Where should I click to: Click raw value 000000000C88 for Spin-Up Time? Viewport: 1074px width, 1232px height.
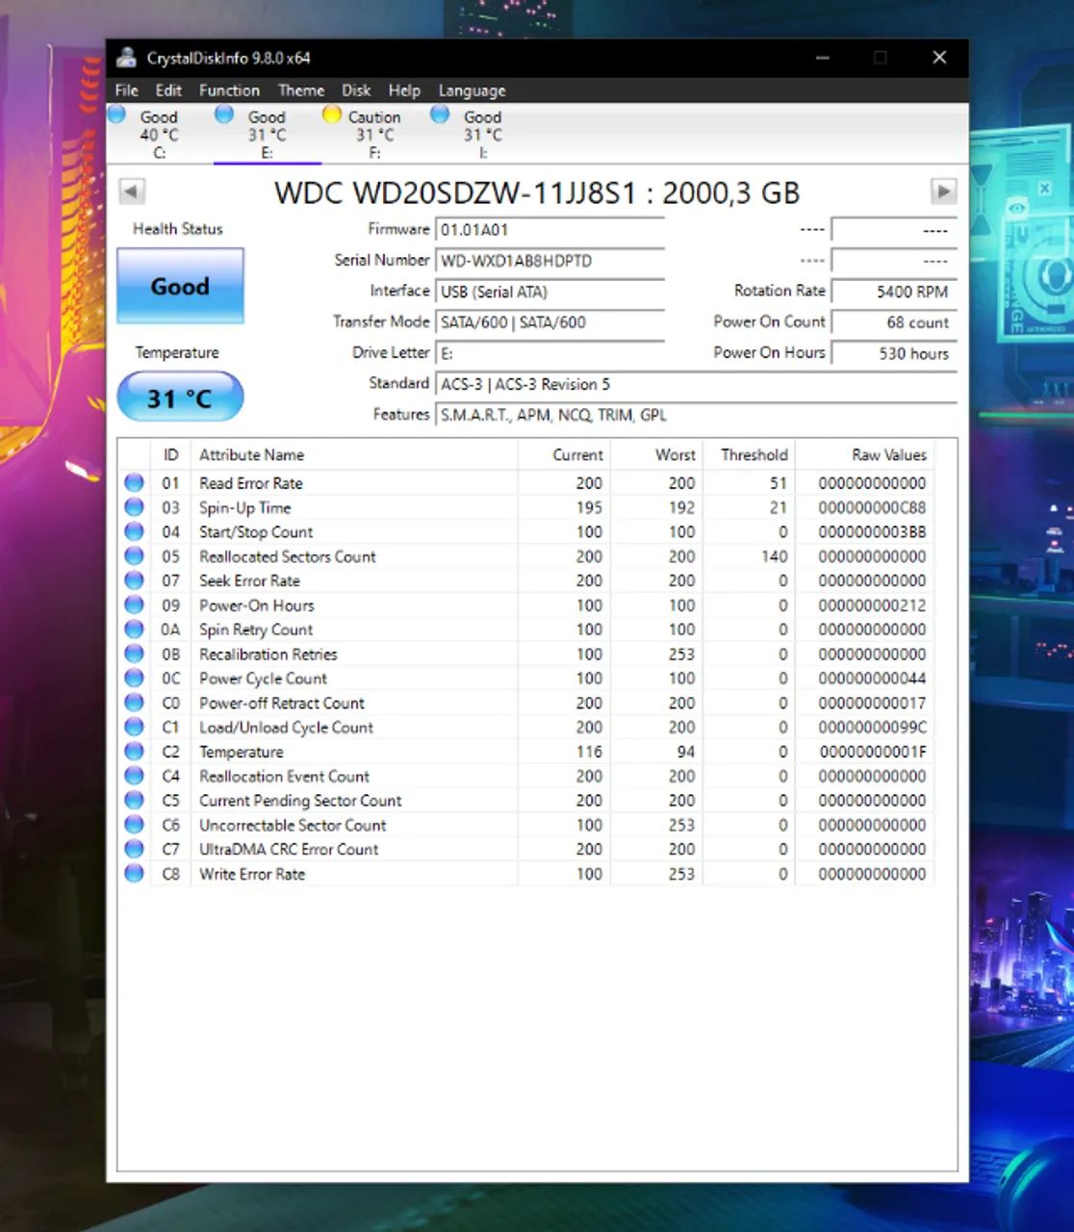(x=872, y=507)
